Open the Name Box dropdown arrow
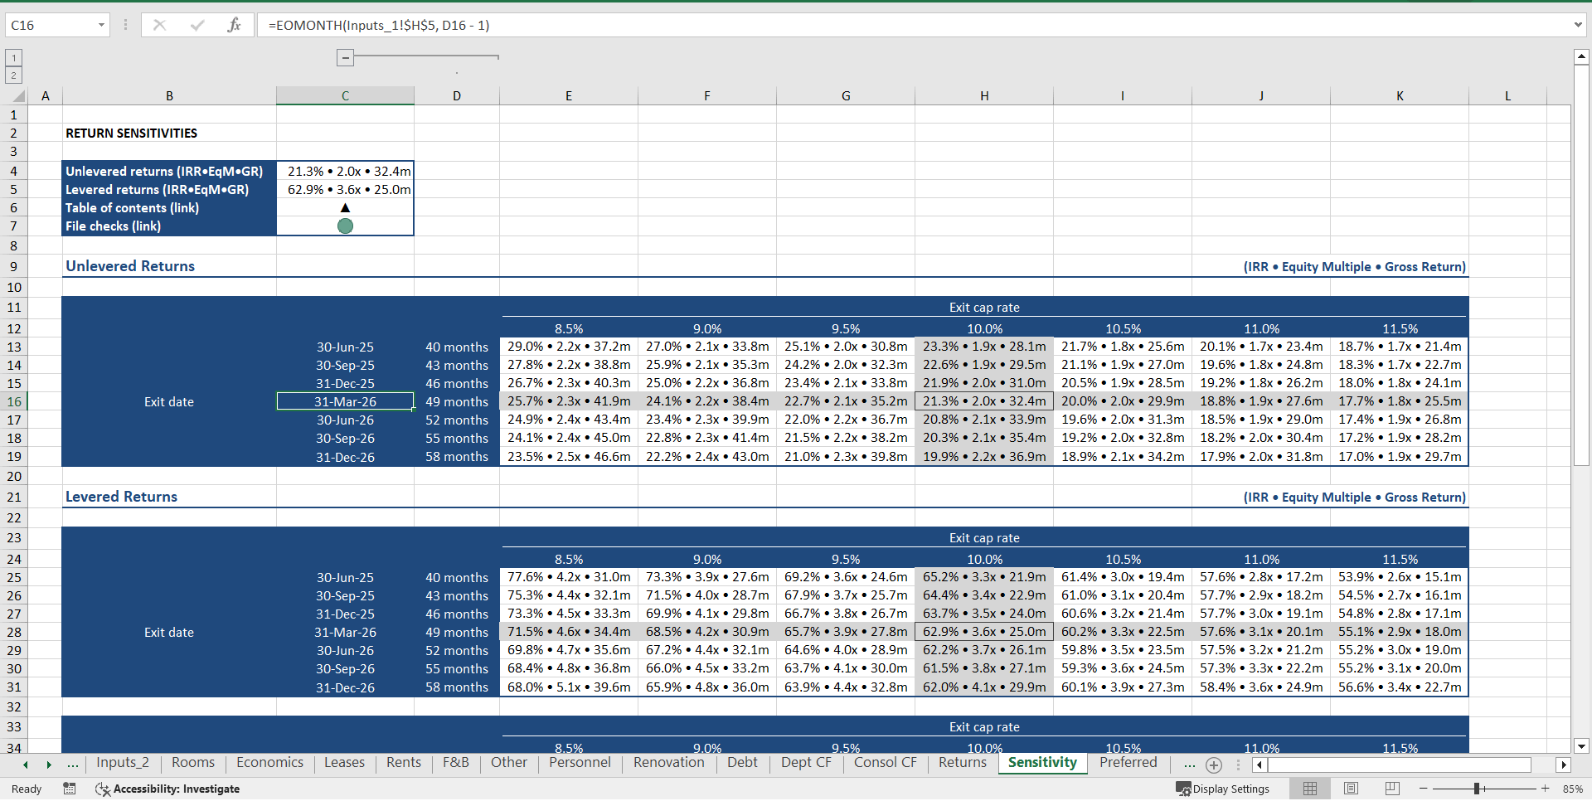 101,25
